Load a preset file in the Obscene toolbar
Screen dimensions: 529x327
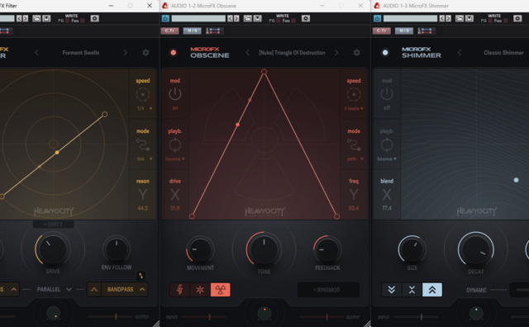(x=248, y=18)
